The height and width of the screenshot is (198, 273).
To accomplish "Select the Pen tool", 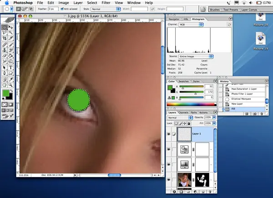I will [x=5, y=73].
